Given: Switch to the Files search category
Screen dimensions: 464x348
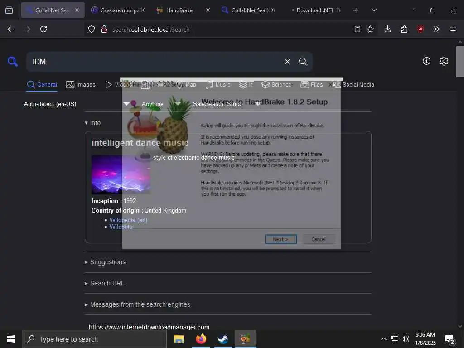Looking at the screenshot, I should pyautogui.click(x=312, y=85).
